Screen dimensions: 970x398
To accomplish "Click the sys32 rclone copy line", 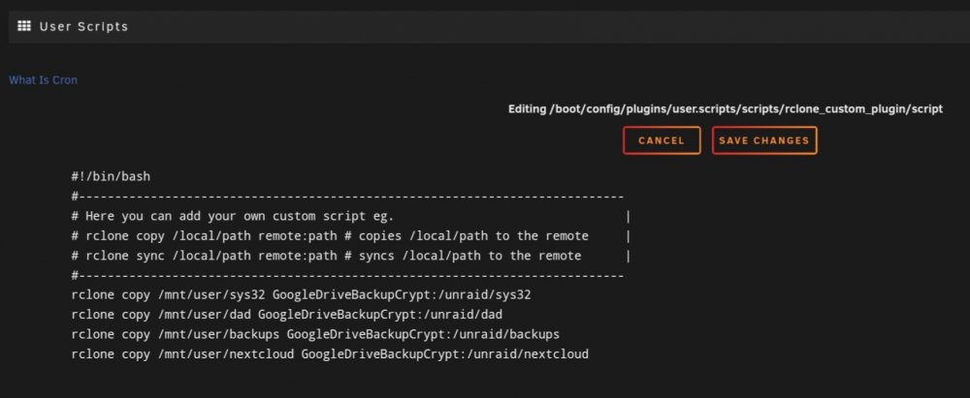I will 302,295.
